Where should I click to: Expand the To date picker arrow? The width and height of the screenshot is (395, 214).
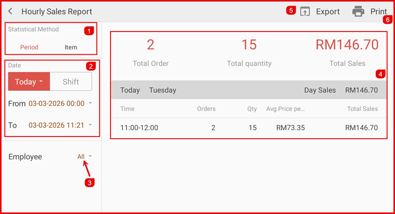pyautogui.click(x=90, y=125)
